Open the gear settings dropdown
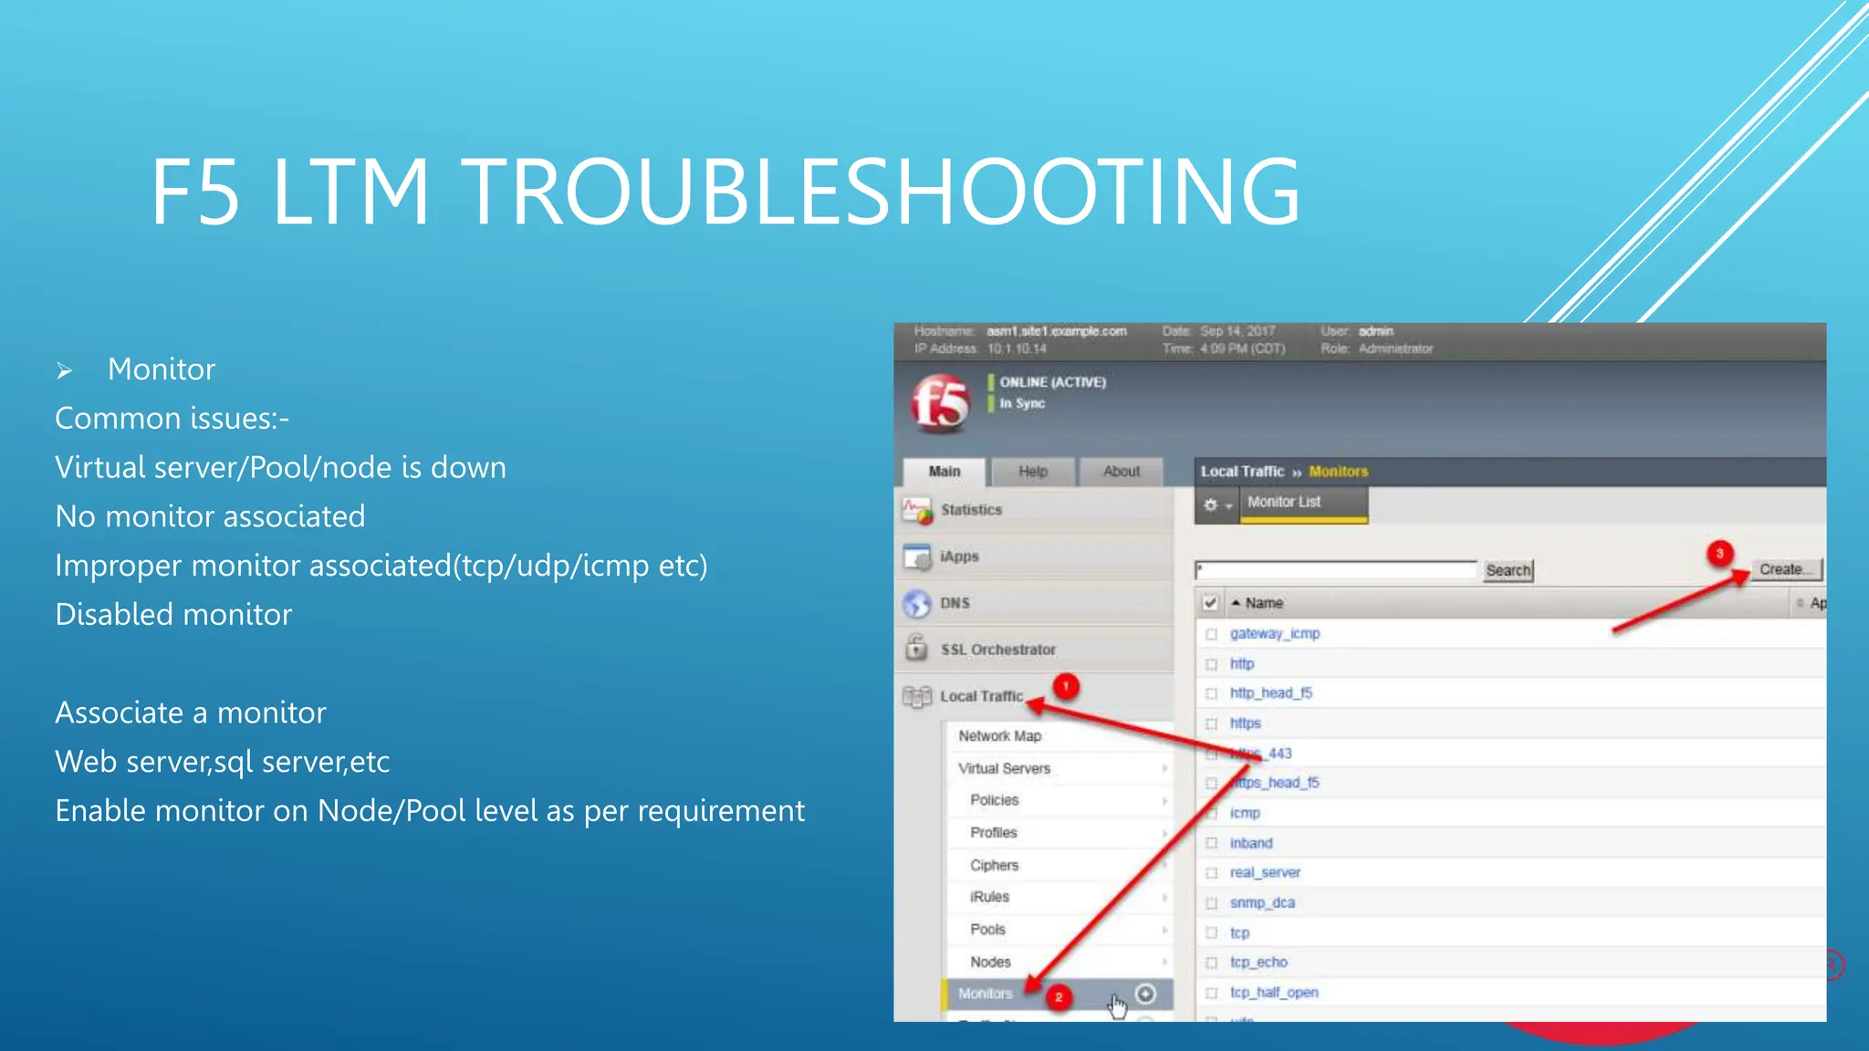The image size is (1869, 1051). 1216,505
